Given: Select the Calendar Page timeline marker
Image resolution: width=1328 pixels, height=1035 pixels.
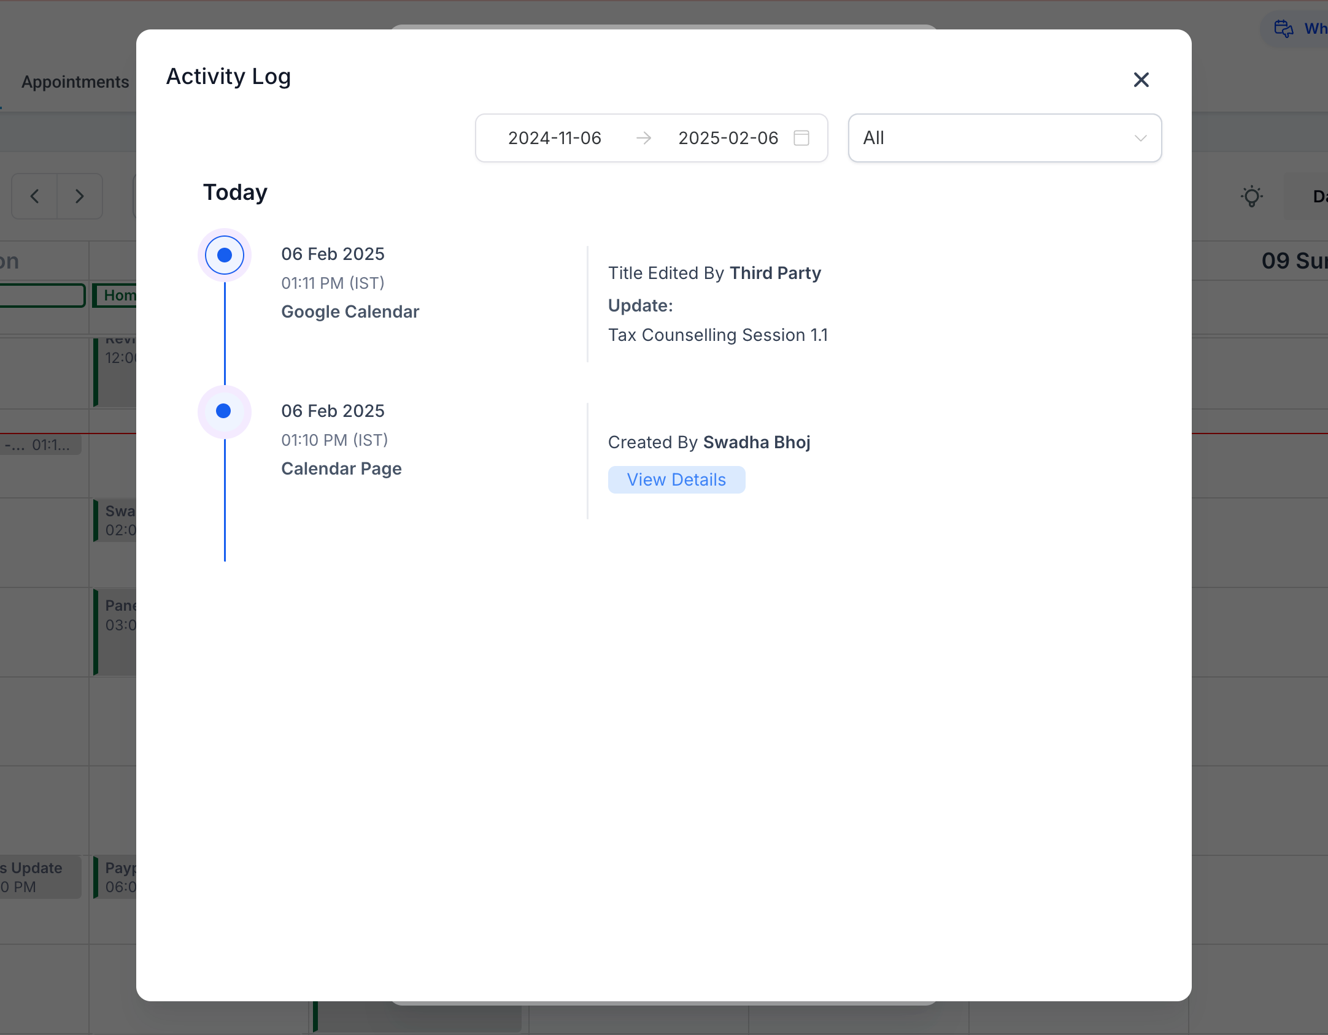Looking at the screenshot, I should click(x=224, y=411).
